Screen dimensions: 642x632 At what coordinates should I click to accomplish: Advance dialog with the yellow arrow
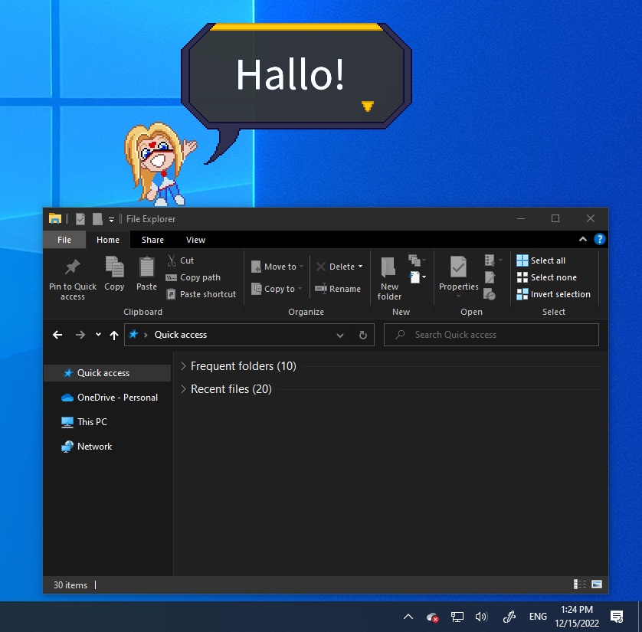pyautogui.click(x=368, y=106)
